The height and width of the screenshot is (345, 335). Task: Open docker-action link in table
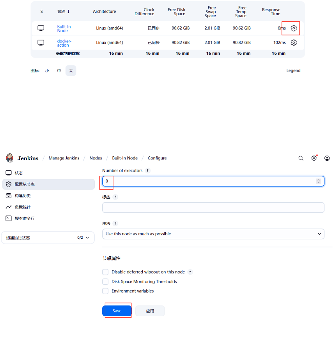pyautogui.click(x=64, y=43)
